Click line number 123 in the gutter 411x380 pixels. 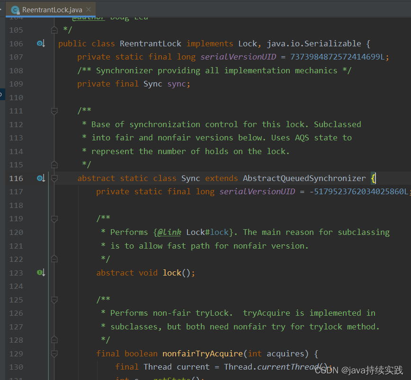16,273
